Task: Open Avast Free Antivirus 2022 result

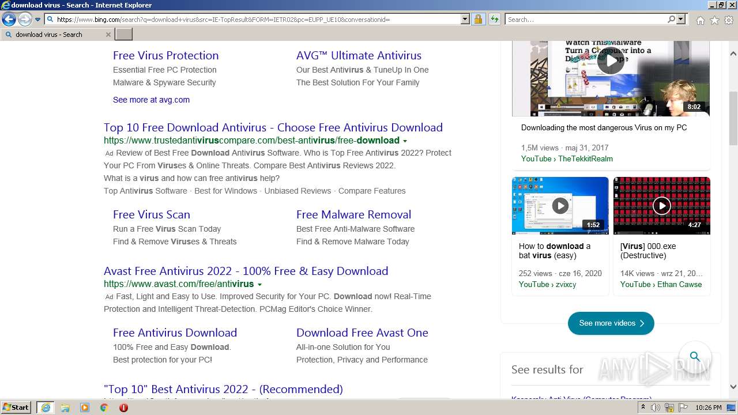Action: (246, 271)
